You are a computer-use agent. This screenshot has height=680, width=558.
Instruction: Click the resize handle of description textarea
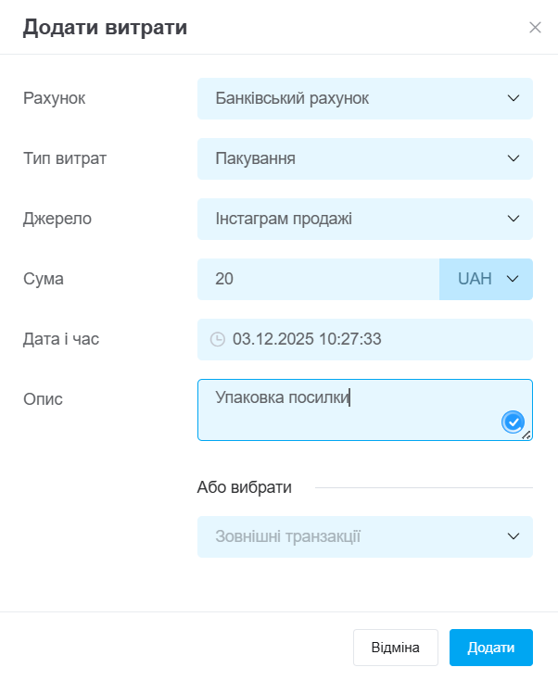[526, 434]
